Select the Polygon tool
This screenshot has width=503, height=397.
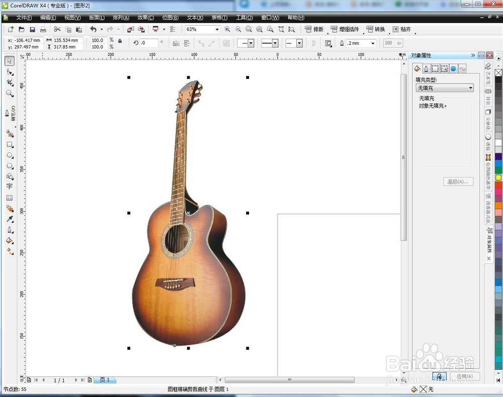click(10, 166)
